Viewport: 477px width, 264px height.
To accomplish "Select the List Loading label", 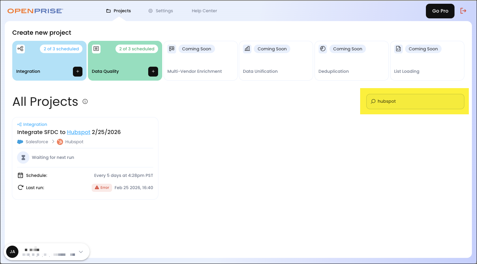I will [x=407, y=71].
